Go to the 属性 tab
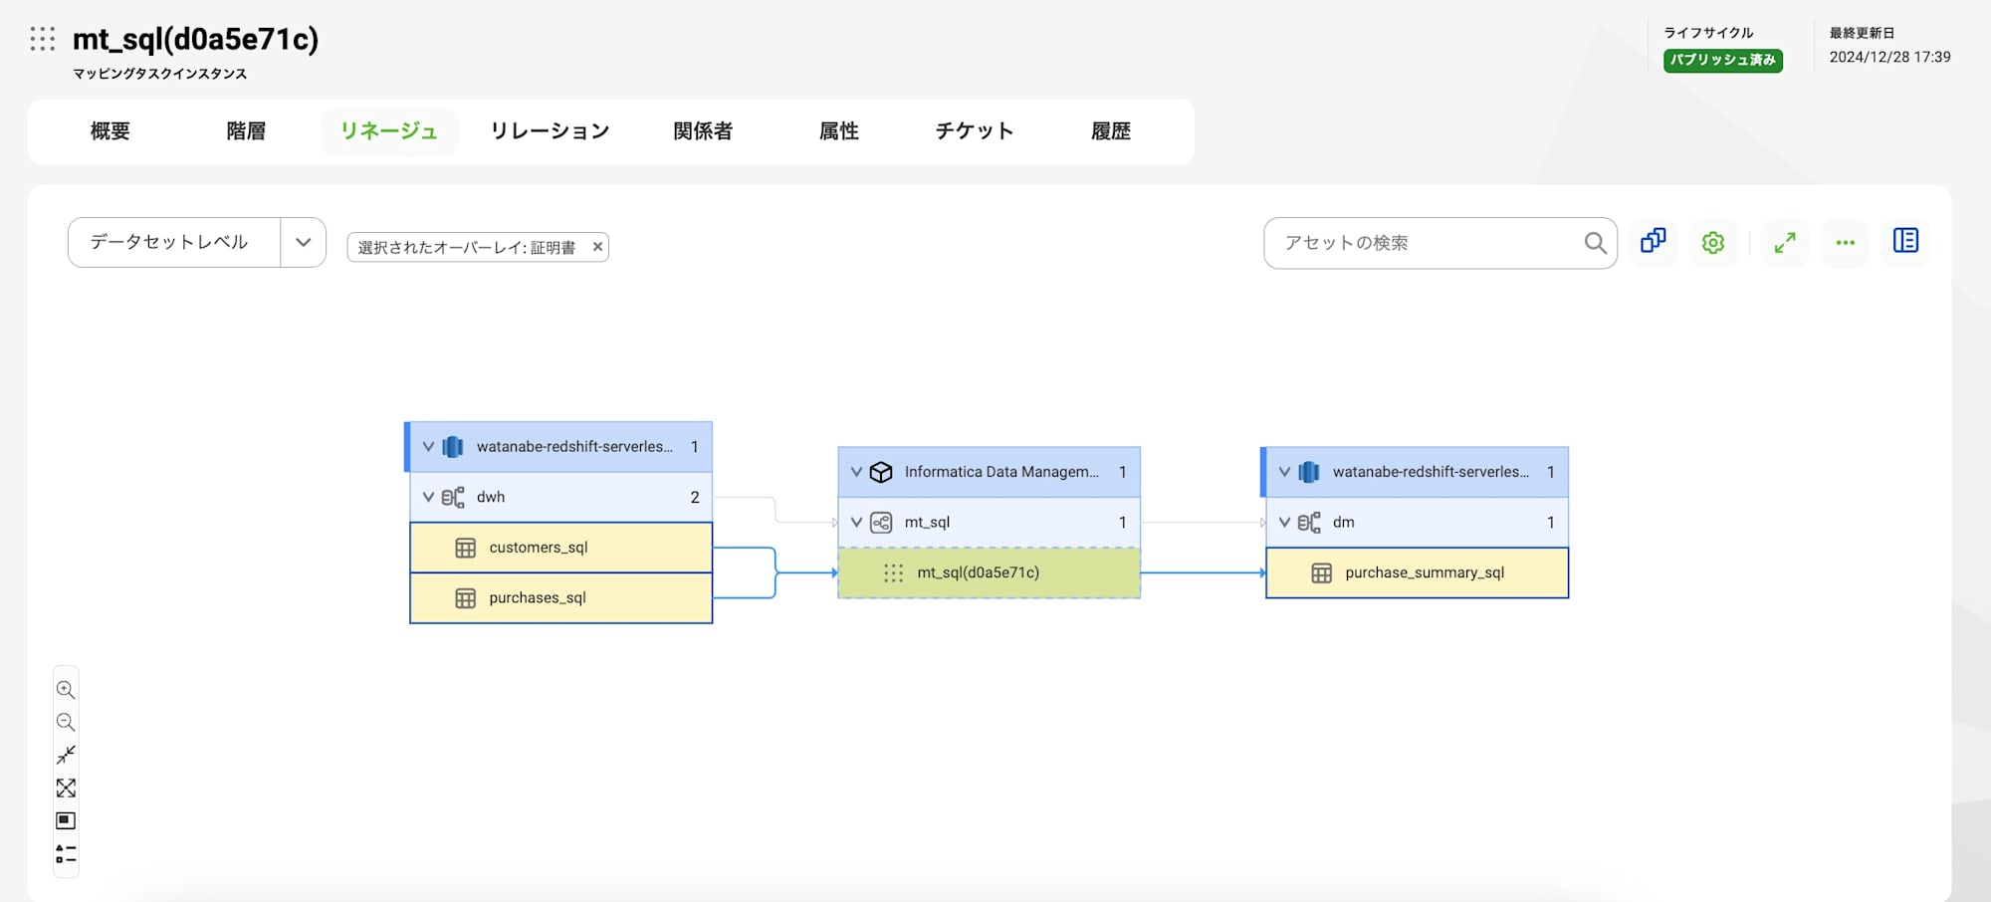 coord(839,131)
